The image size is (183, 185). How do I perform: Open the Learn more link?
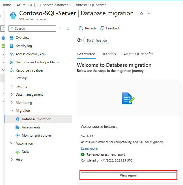(89, 149)
